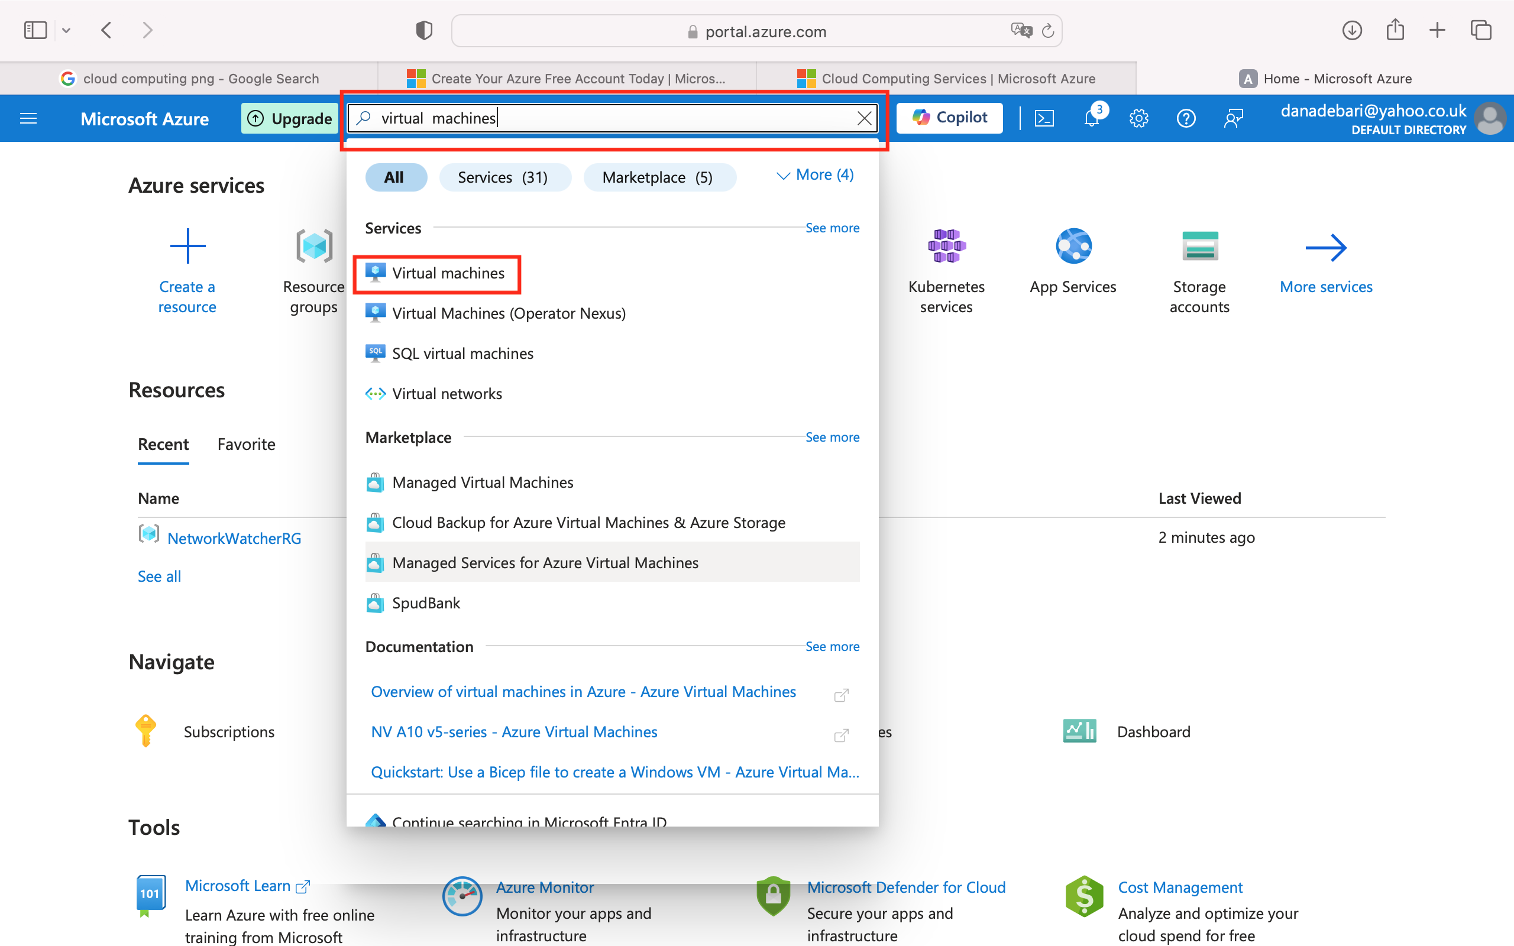The image size is (1514, 946).
Task: Click the help question mark icon
Action: pos(1186,118)
